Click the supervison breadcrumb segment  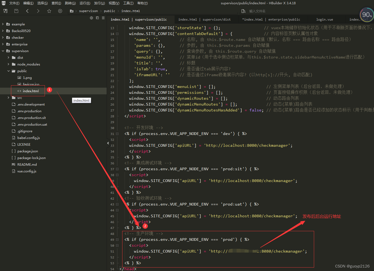pos(88,11)
